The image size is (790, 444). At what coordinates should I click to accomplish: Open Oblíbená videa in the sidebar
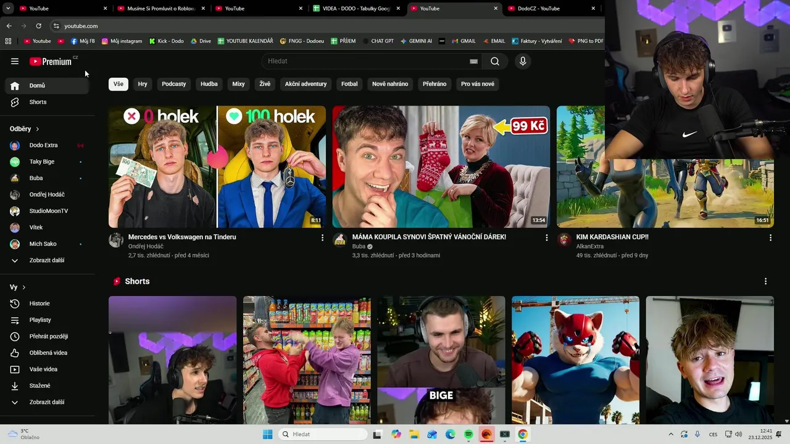[47, 353]
